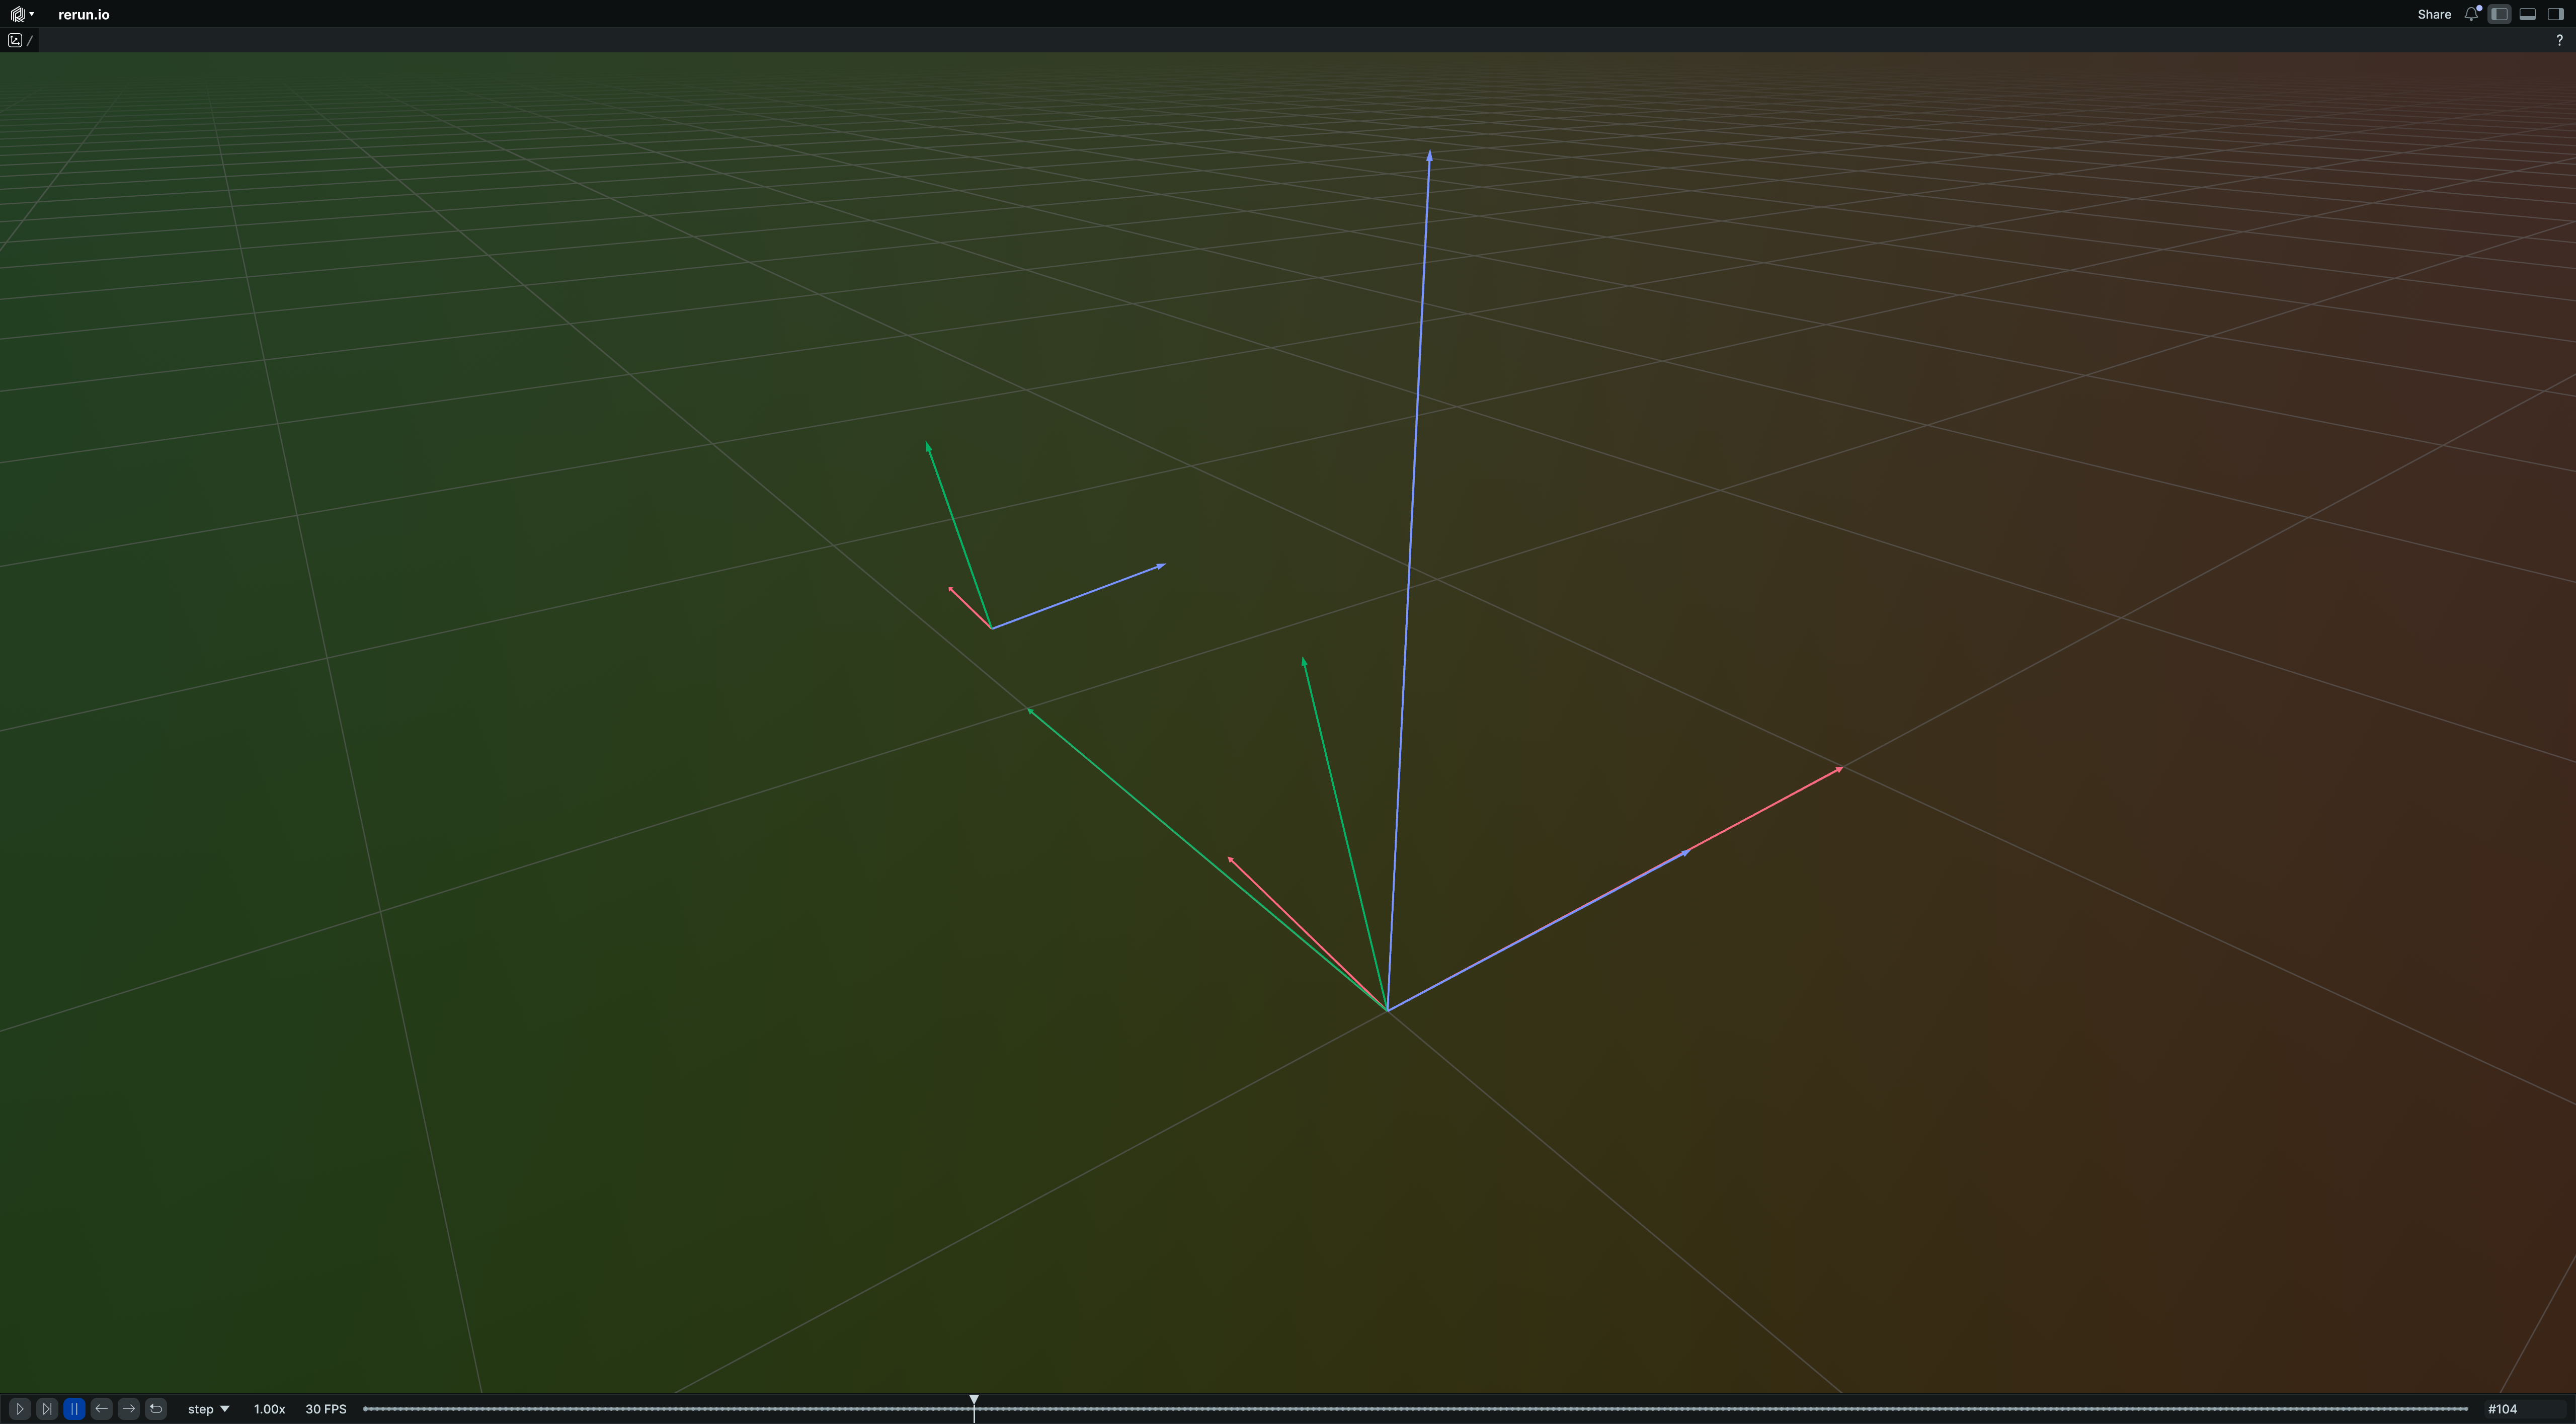Toggle the left blueprint panel
2576x1424 pixels.
tap(2499, 14)
